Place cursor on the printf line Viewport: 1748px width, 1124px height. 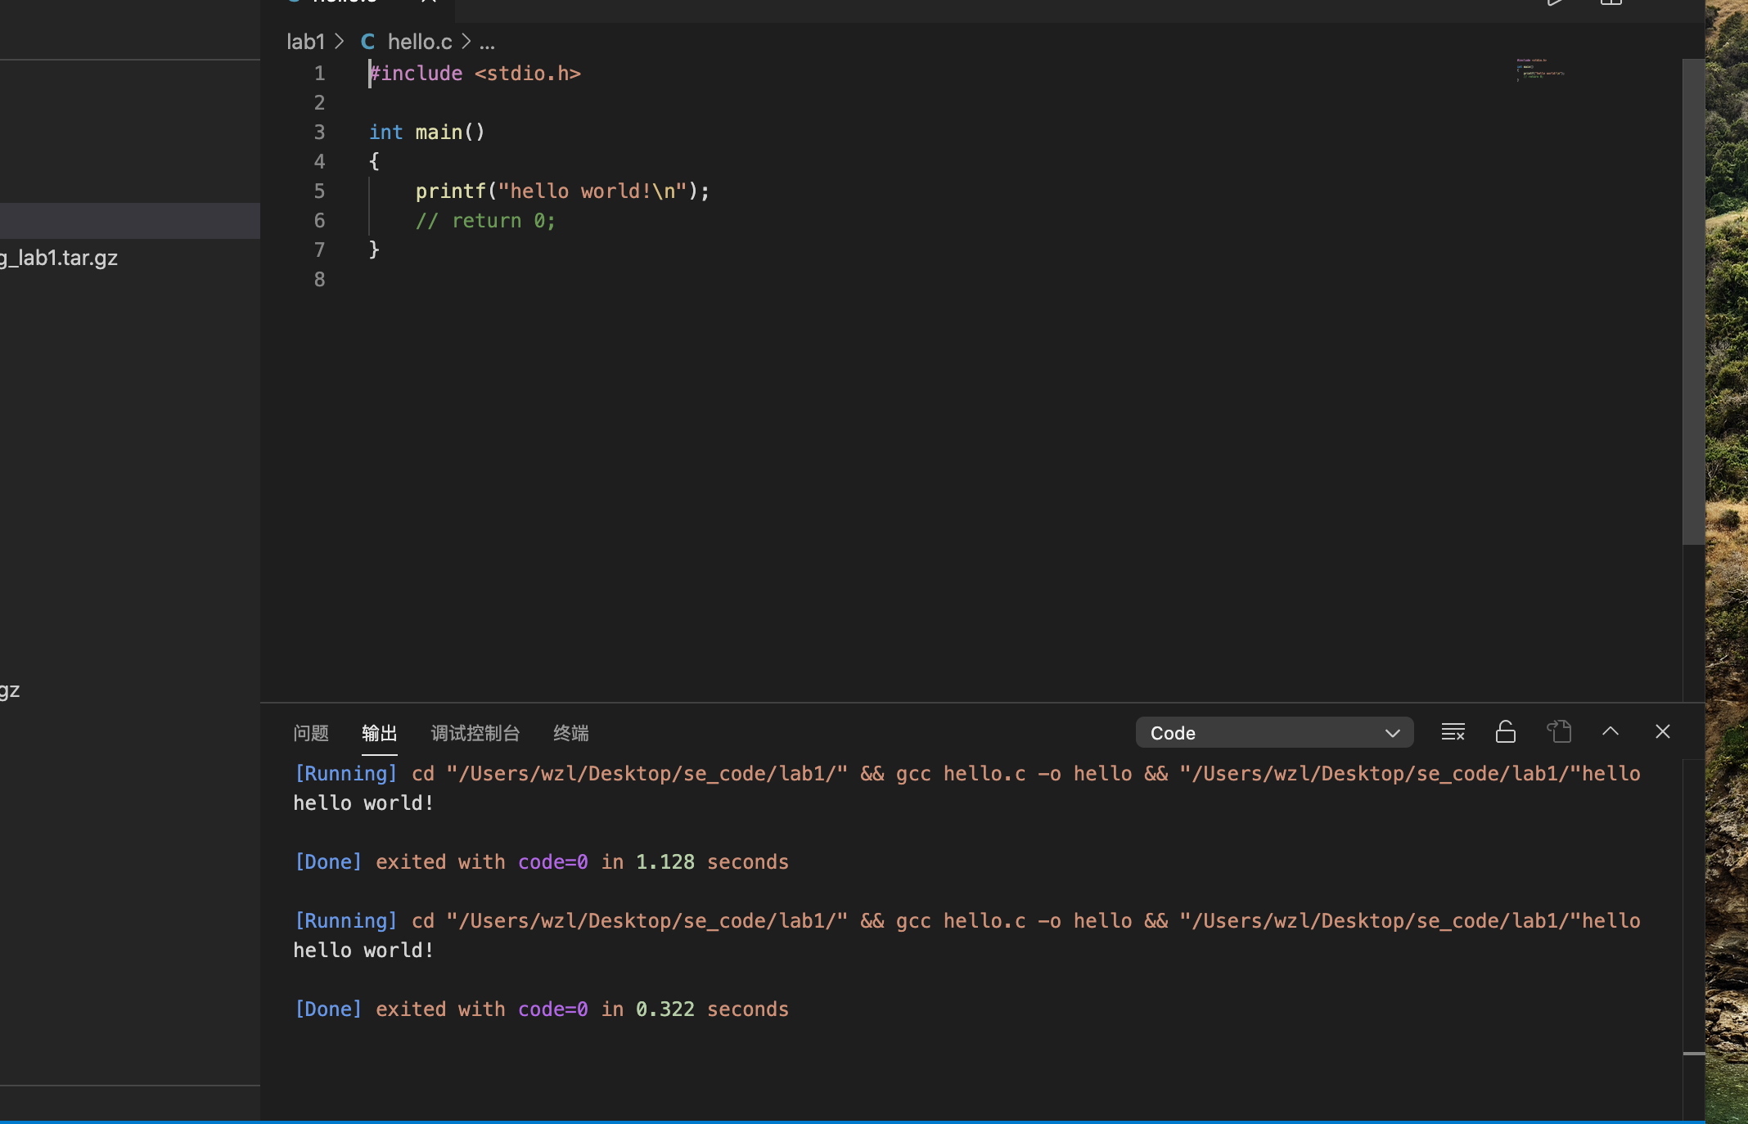[561, 191]
